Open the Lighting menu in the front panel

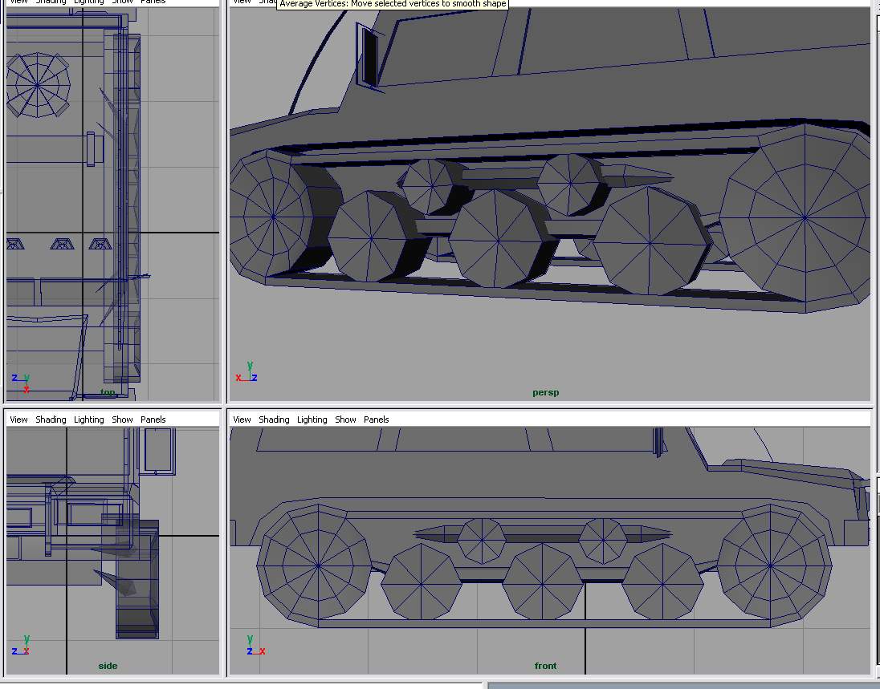coord(312,419)
